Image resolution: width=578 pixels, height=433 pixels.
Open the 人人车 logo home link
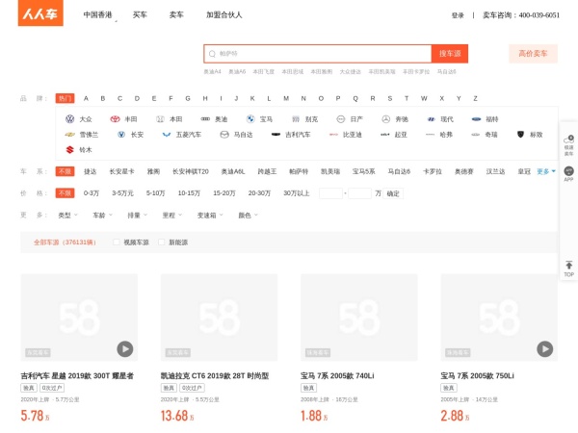[40, 13]
